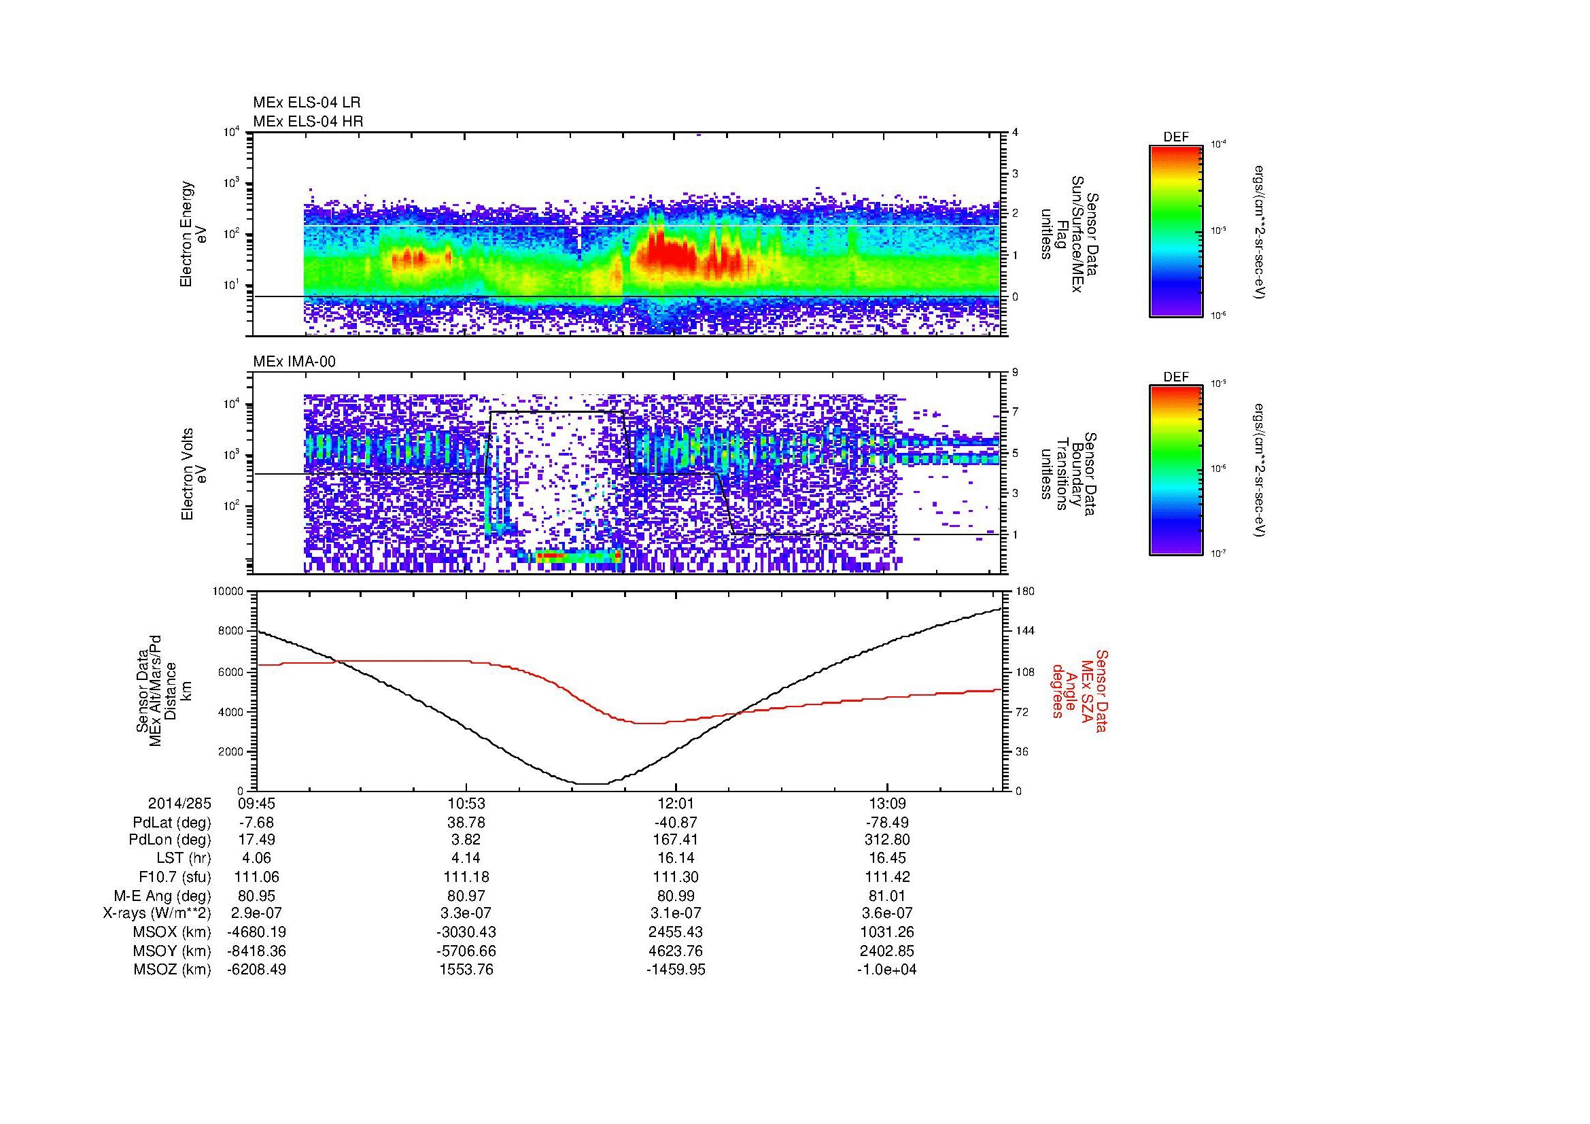Click the 'Electron Volts eV' axis label

click(x=194, y=474)
